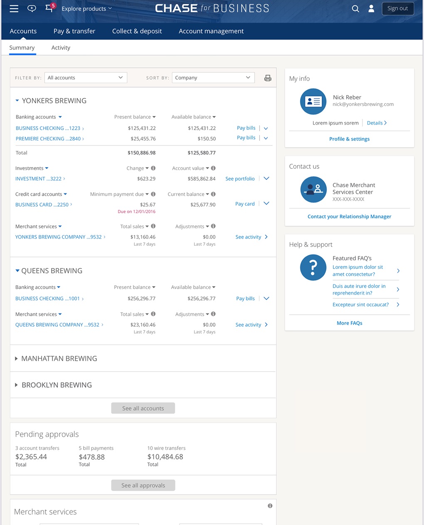Open the hamburger main menu
424x525 pixels.
click(14, 8)
